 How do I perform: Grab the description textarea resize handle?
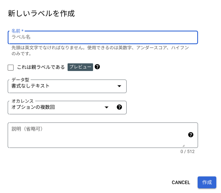184,146
